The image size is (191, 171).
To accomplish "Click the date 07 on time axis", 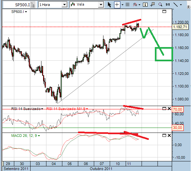I will 102,164.
